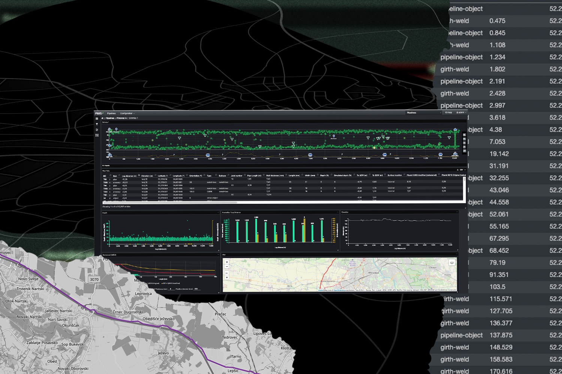Open the Configuration dropdown menu

point(127,113)
